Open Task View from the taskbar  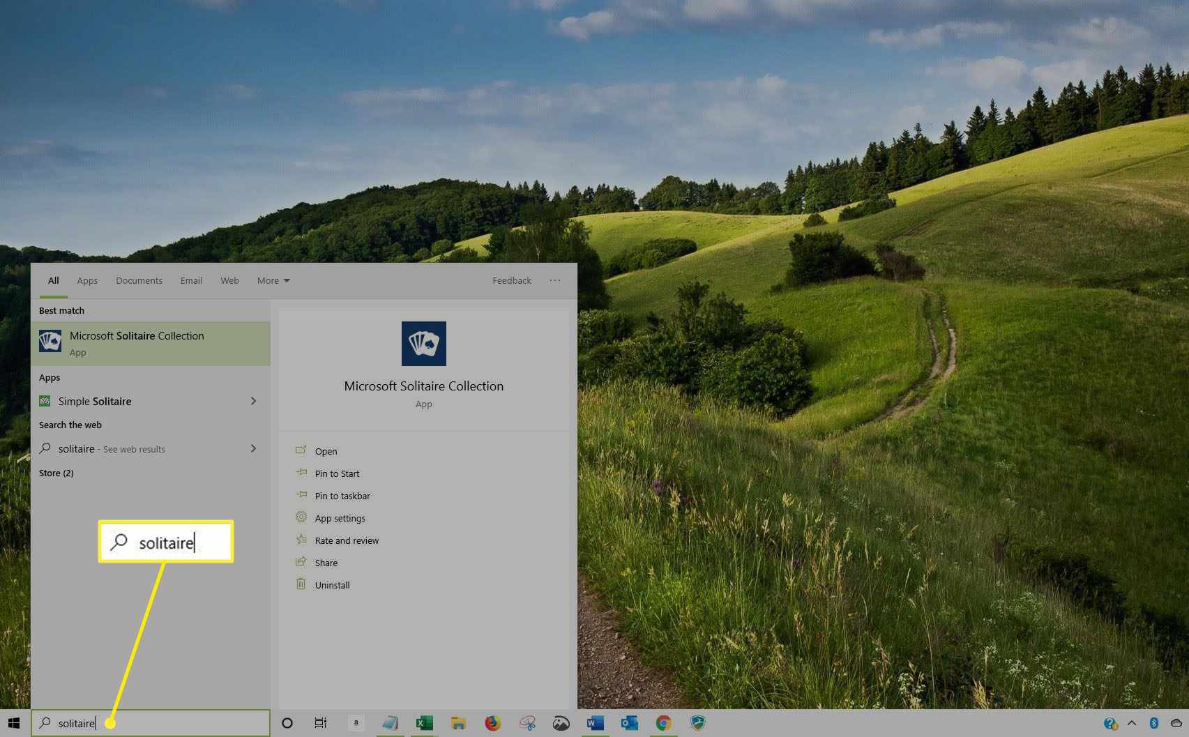(321, 723)
